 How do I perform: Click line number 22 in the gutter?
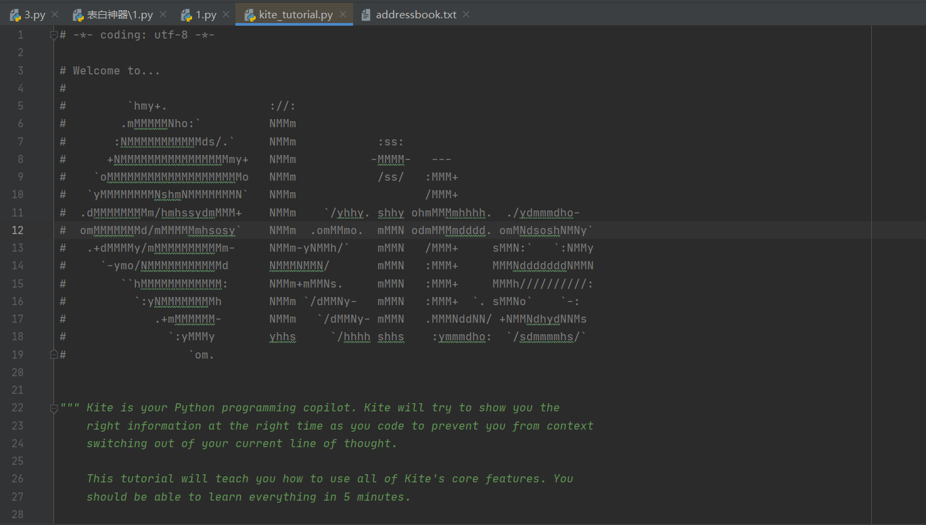click(18, 407)
